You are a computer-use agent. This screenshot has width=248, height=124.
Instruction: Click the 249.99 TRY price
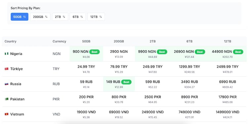[x=153, y=67]
